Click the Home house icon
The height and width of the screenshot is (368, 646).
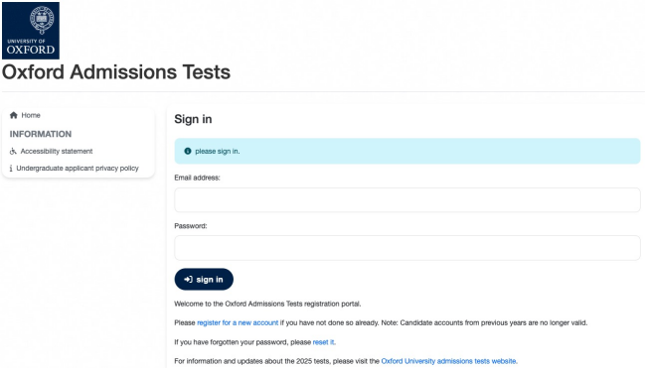click(x=14, y=115)
